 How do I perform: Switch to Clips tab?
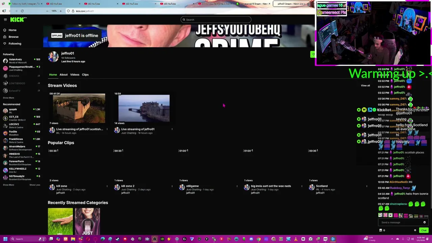85,75
